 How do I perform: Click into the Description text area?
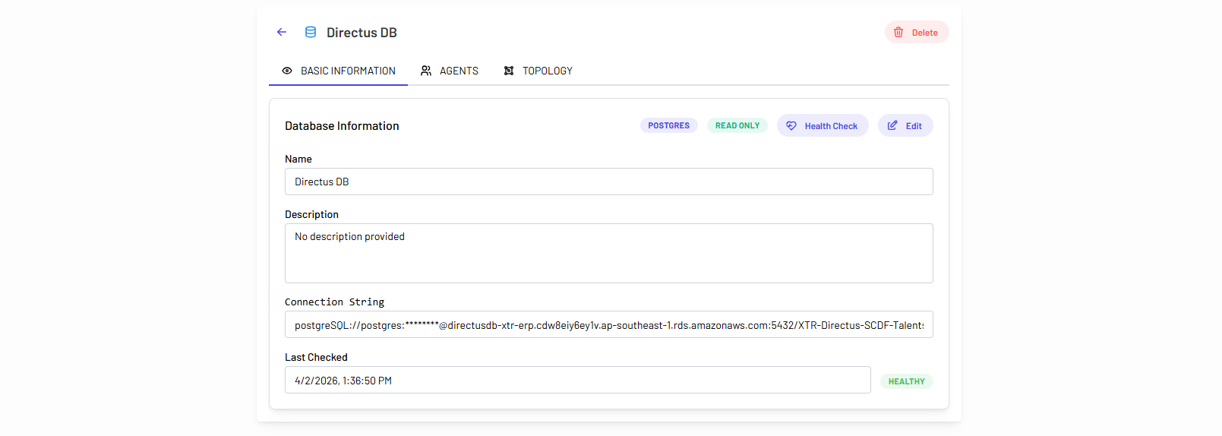[609, 253]
